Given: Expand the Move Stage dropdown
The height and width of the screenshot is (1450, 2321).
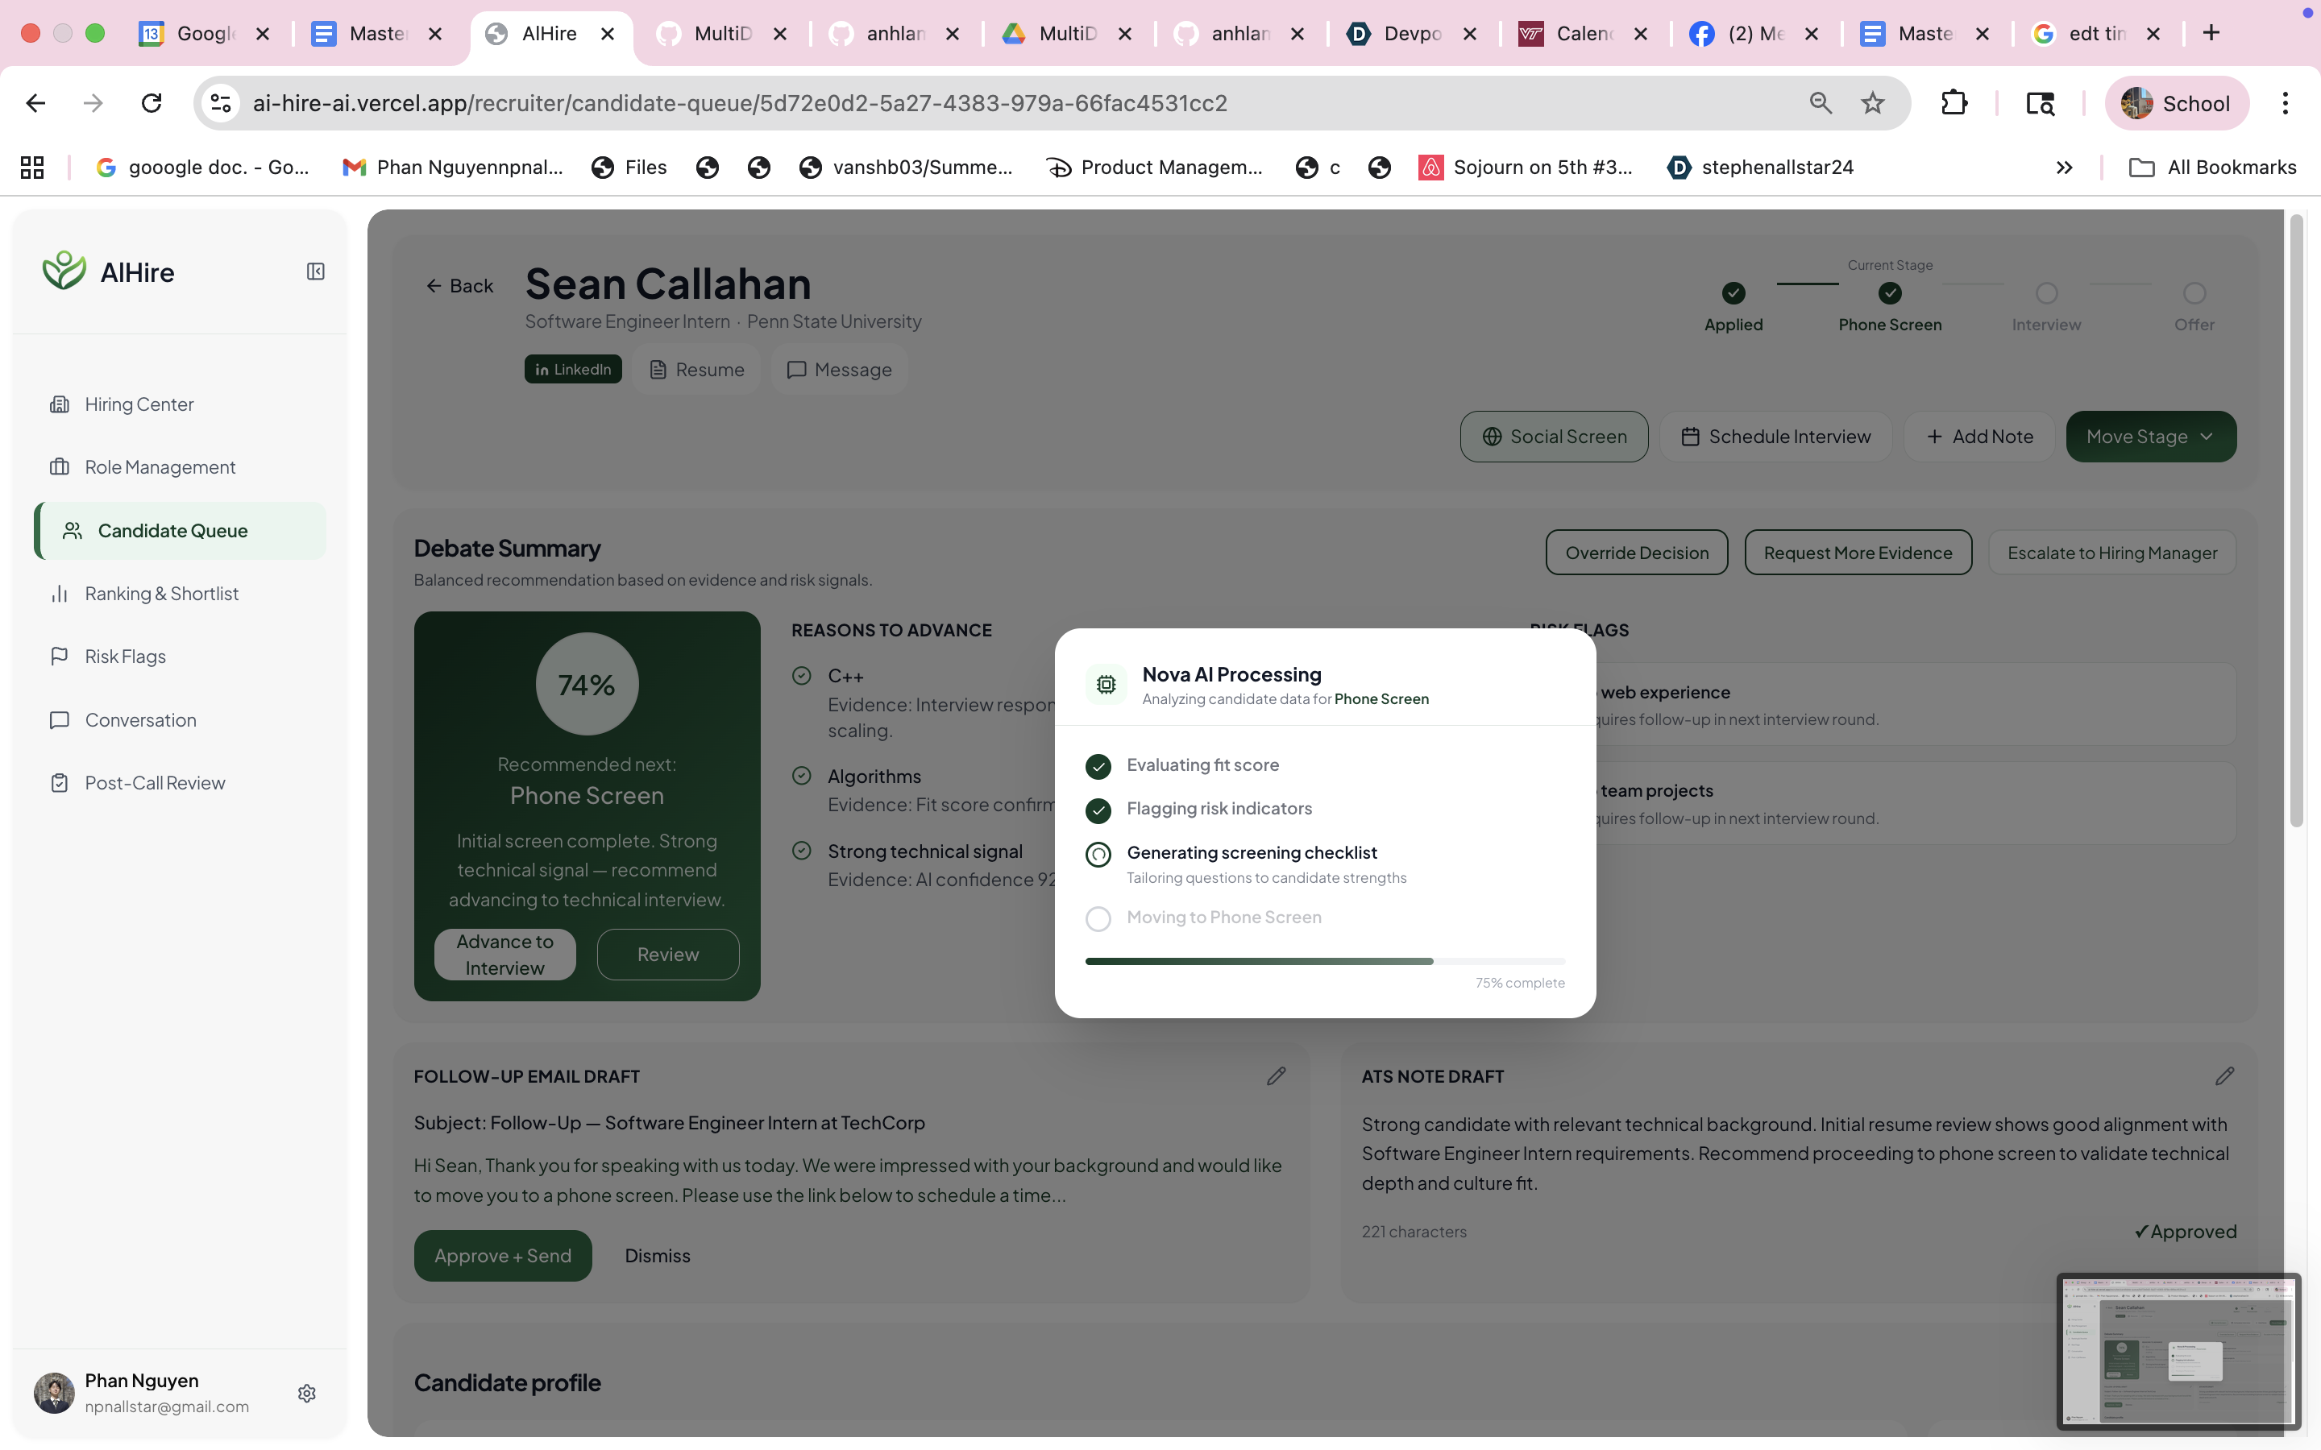Looking at the screenshot, I should click(x=2150, y=437).
